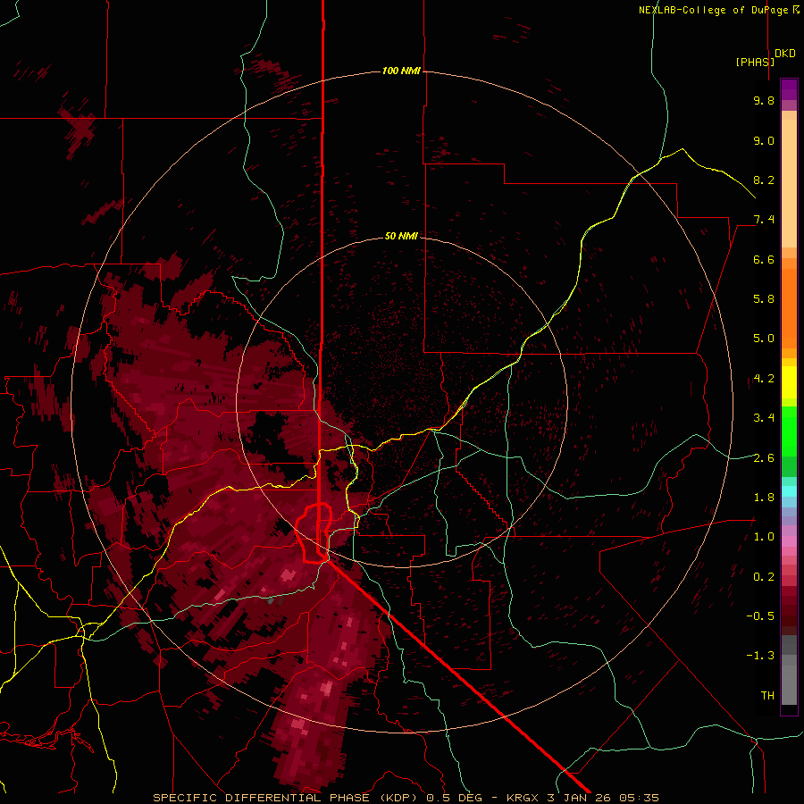The image size is (804, 804).
Task: Select the 1.8 value on the color scale
Action: [764, 498]
